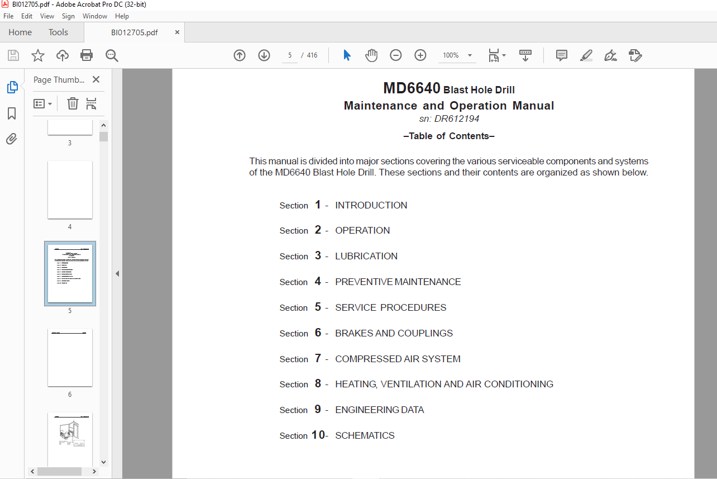Select the page 7 thumbnail with drawing
The width and height of the screenshot is (717, 479).
pos(70,439)
